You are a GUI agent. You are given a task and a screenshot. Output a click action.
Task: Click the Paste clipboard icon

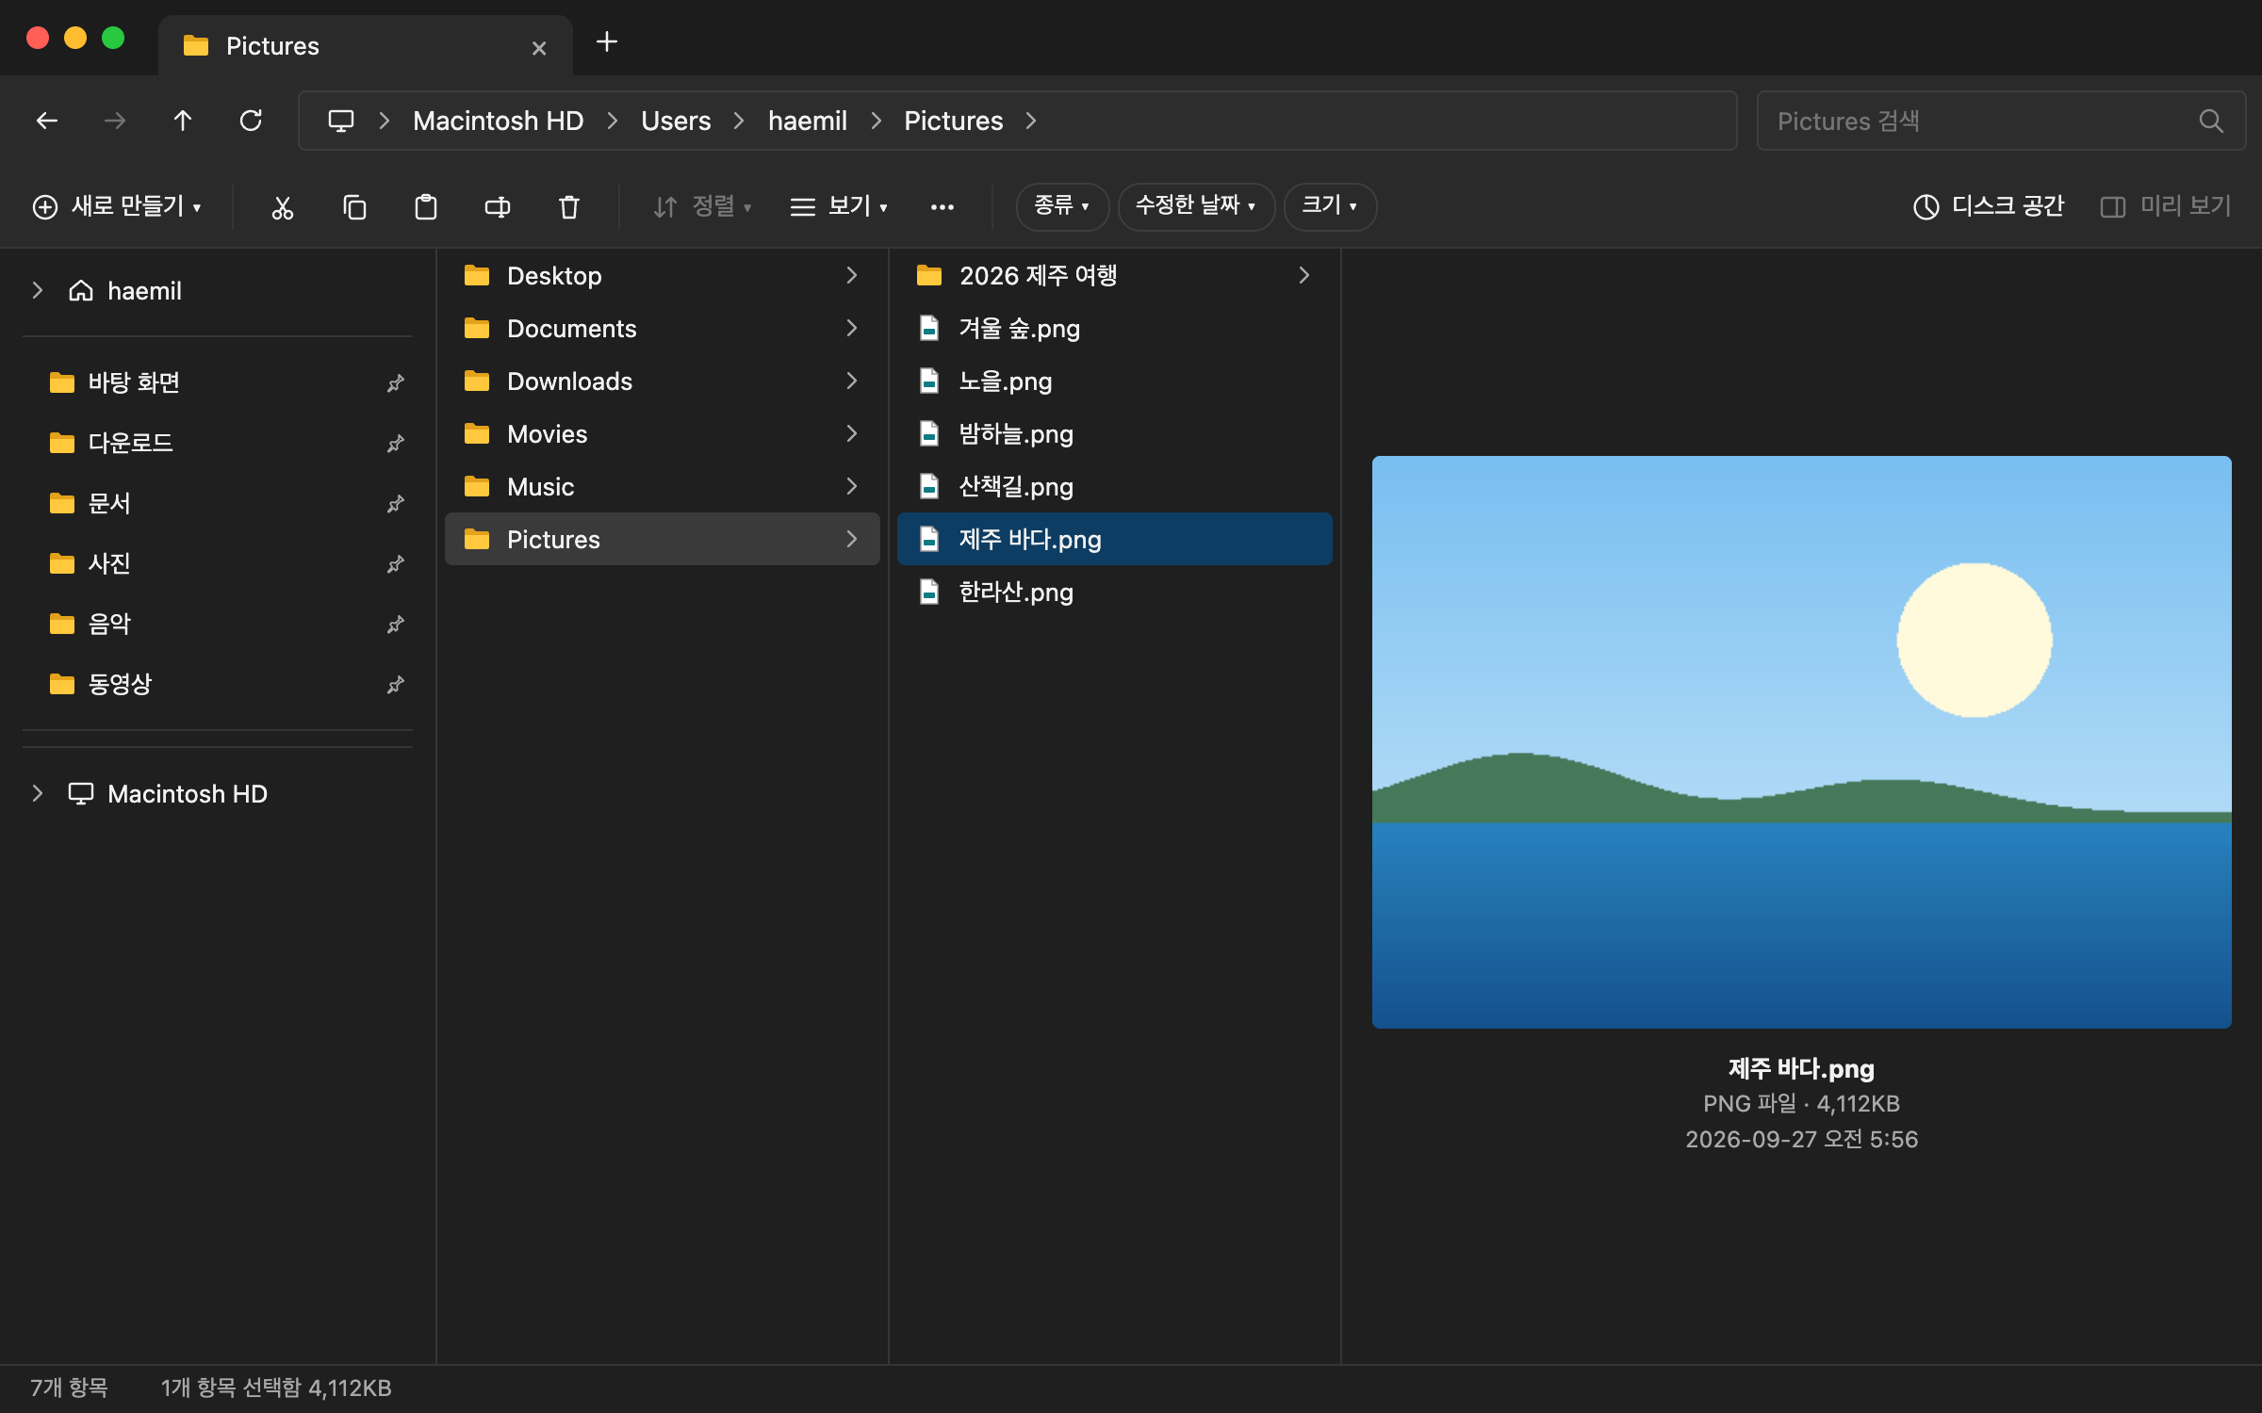point(426,206)
